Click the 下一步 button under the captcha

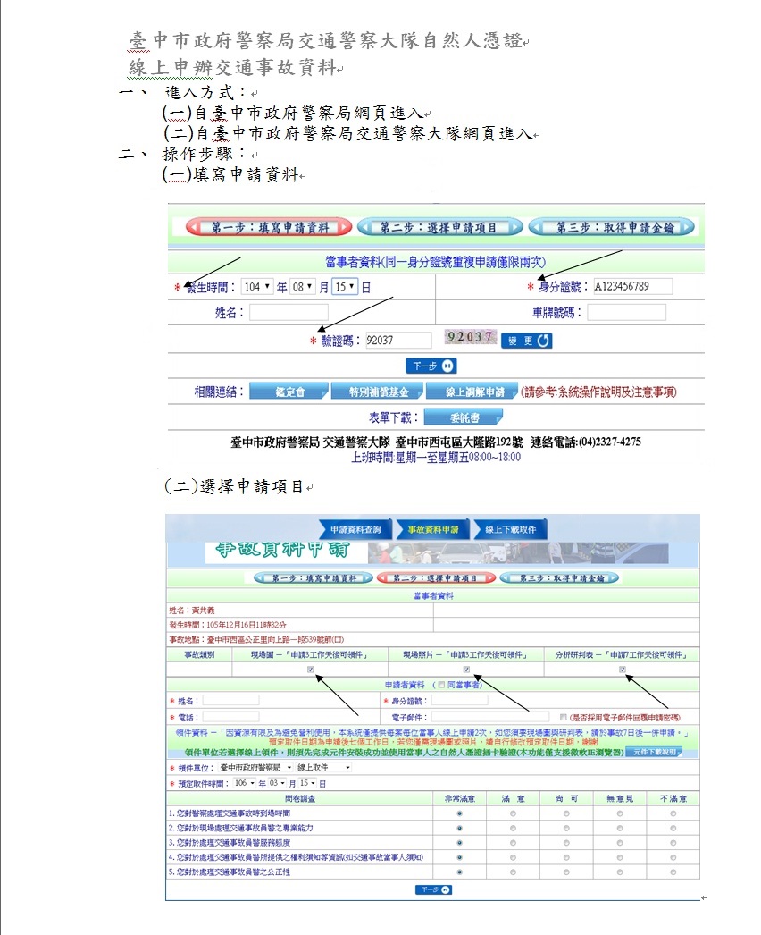[431, 366]
